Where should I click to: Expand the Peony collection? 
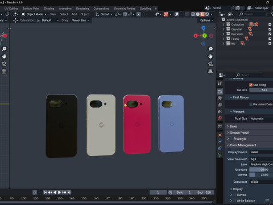click(x=224, y=39)
